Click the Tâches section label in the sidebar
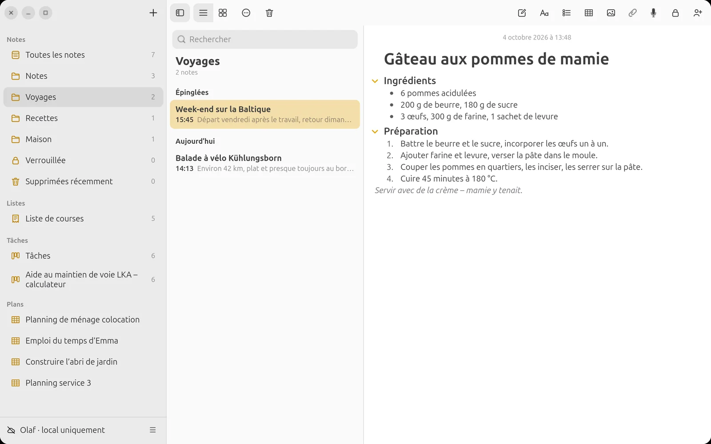 coord(17,240)
